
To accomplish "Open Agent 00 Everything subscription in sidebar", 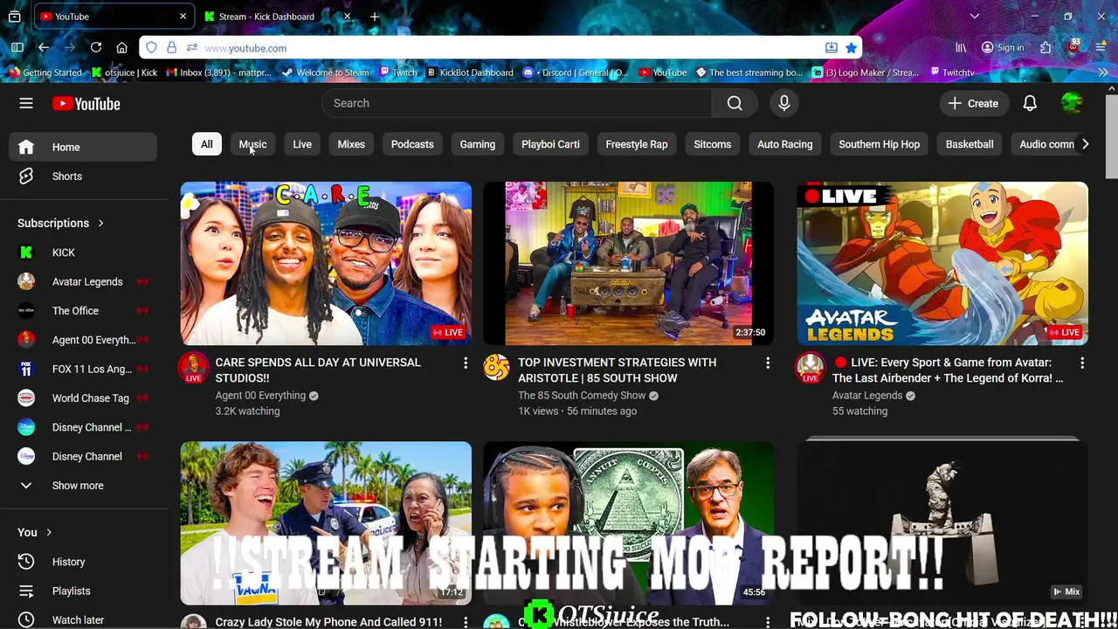I will coord(83,340).
